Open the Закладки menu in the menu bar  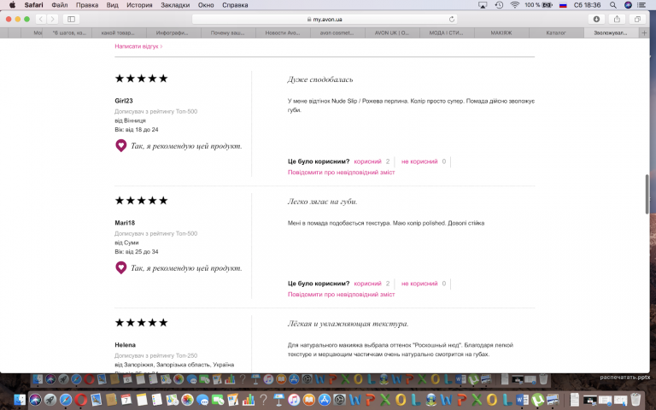pyautogui.click(x=175, y=5)
